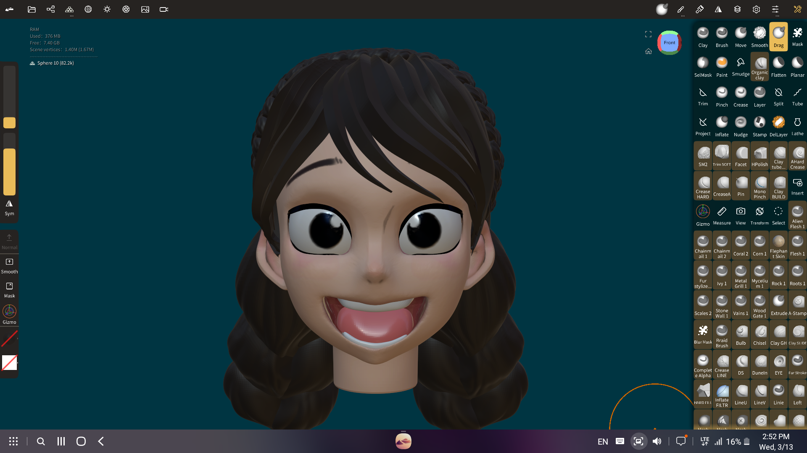Open the stroke settings menu

[x=680, y=9]
